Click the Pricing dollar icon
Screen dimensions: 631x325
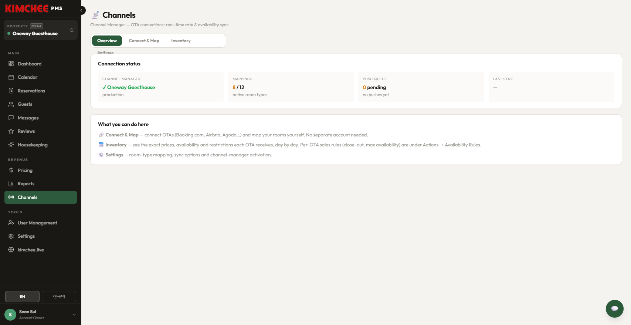11,170
